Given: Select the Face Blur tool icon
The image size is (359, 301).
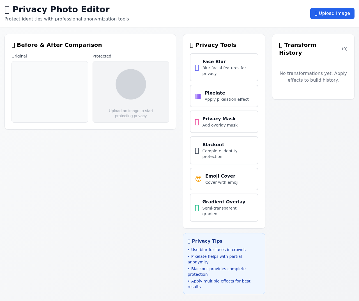Looking at the screenshot, I should 197,67.
